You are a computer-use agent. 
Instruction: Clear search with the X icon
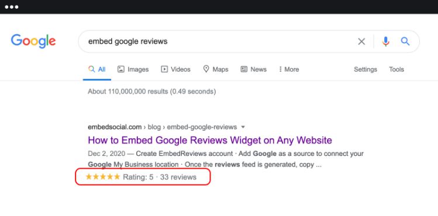[361, 41]
